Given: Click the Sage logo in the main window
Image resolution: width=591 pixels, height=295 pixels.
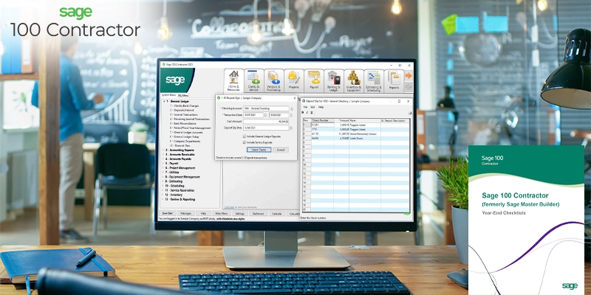Looking at the screenshot, I should point(176,80).
